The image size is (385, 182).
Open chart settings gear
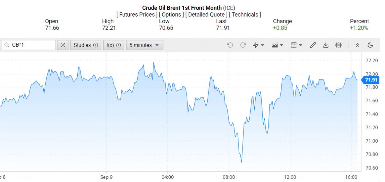point(338,45)
